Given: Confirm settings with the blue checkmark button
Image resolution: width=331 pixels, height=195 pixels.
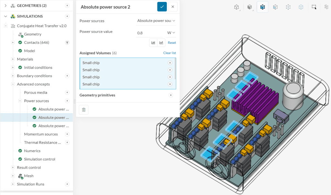Looking at the screenshot, I should pos(162,7).
